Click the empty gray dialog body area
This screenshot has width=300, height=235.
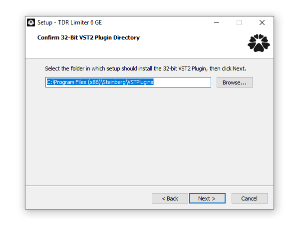point(149,136)
